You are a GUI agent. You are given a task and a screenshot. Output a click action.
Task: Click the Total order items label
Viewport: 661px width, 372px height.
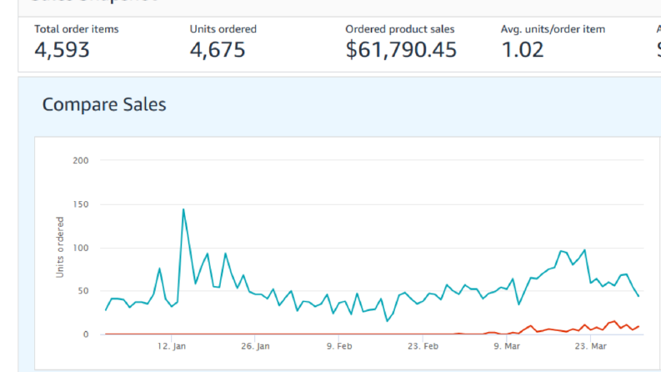77,29
